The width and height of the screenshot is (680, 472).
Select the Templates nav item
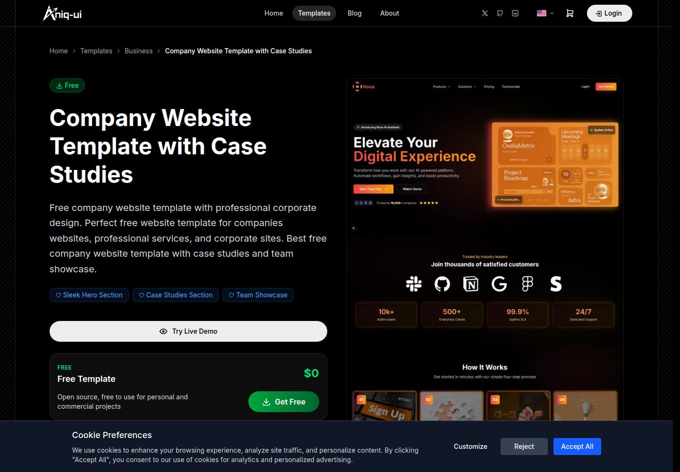314,13
